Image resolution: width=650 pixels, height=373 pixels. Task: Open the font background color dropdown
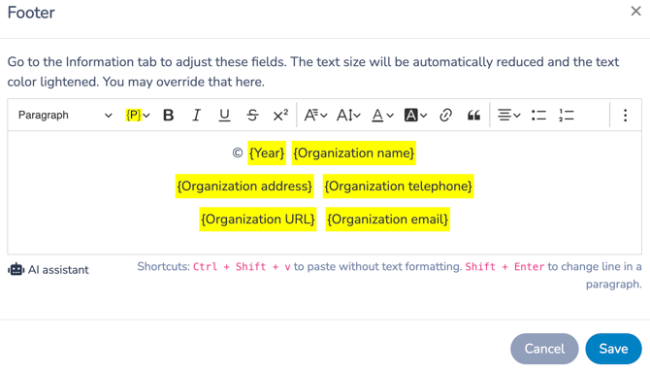coord(415,115)
